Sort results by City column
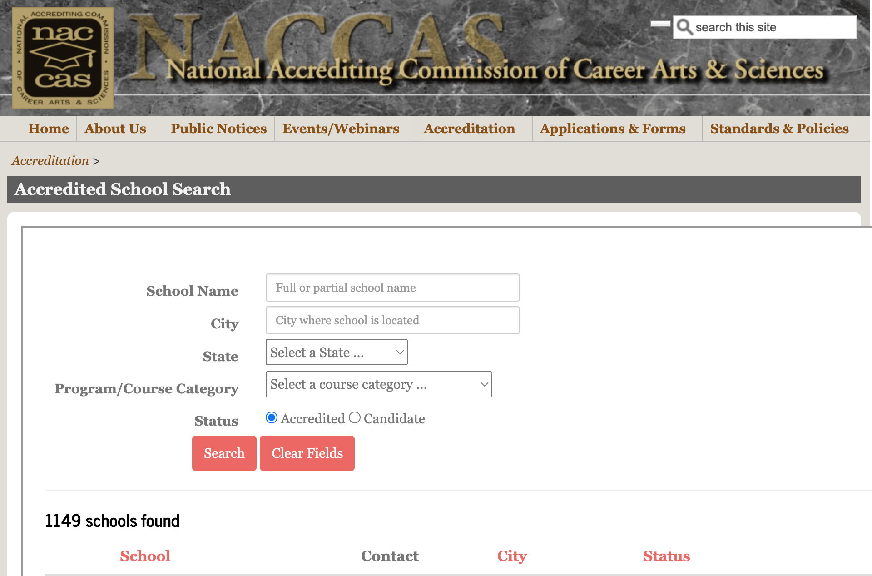The width and height of the screenshot is (872, 576). pyautogui.click(x=512, y=556)
